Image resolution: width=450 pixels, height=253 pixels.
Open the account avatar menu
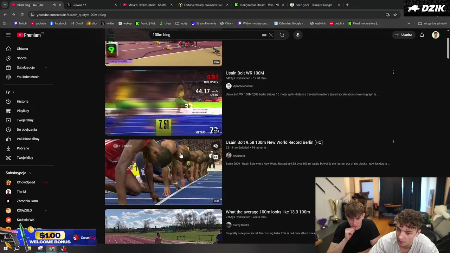(436, 35)
